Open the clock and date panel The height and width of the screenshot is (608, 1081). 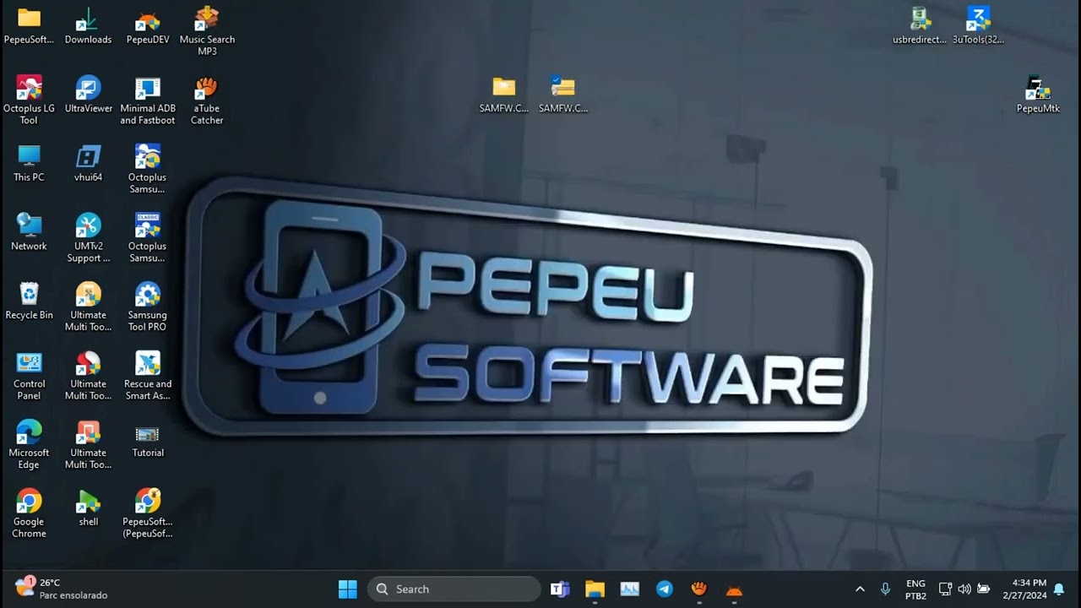pos(1024,589)
